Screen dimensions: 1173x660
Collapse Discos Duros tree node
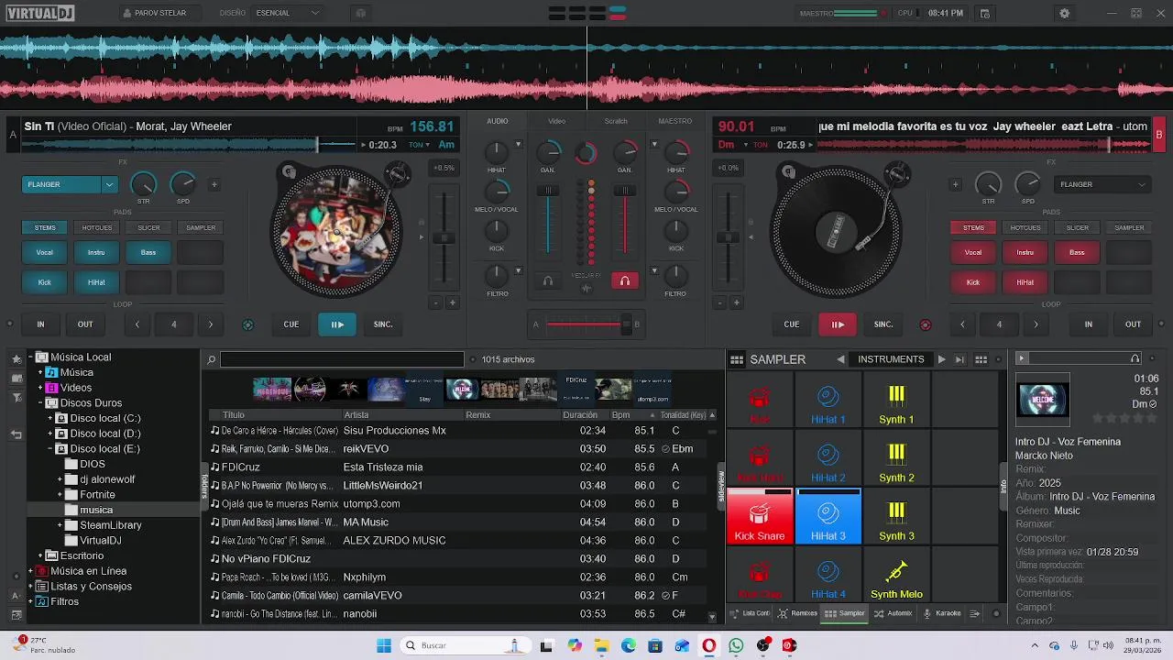[40, 402]
